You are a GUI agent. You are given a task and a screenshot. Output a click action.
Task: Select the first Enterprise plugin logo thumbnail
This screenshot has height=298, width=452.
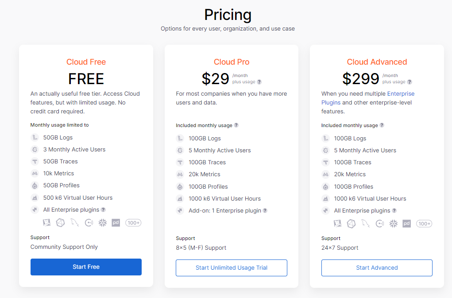(x=46, y=223)
